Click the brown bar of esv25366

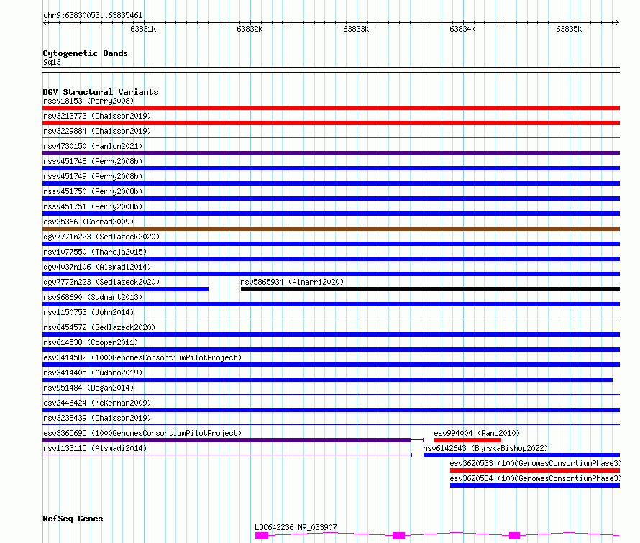tap(331, 229)
